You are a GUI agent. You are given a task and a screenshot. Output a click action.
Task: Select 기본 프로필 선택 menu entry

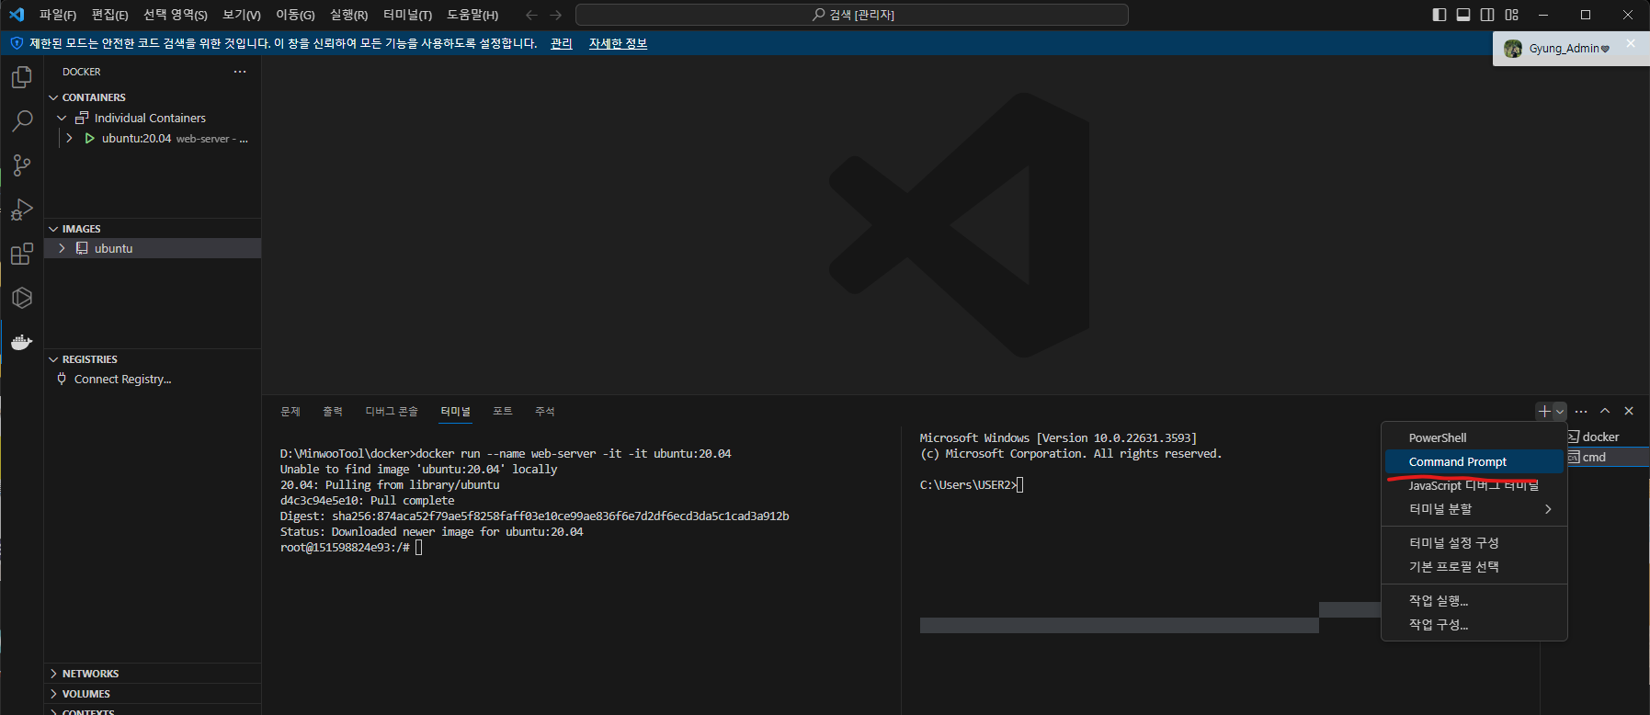pyautogui.click(x=1474, y=567)
